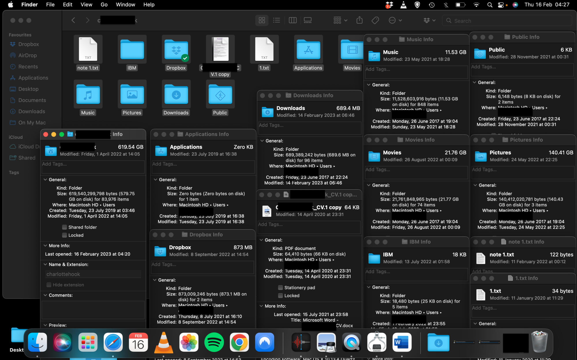Collapse the Comments section
This screenshot has height=360, width=577.
45,295
